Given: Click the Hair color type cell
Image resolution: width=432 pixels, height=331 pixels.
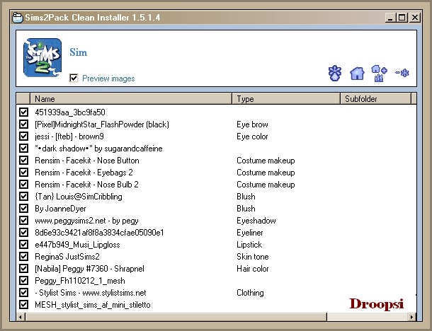Looking at the screenshot, I should [253, 269].
